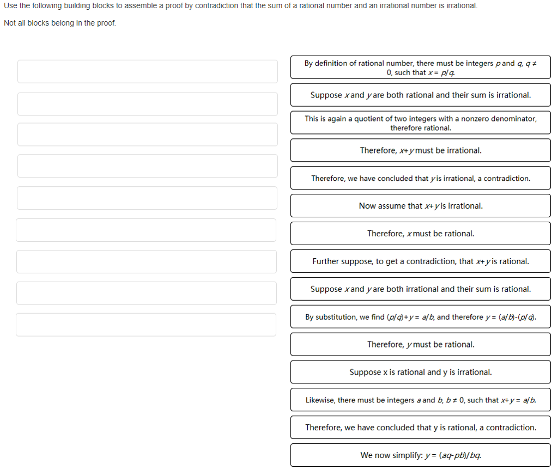The width and height of the screenshot is (558, 476).
Task: Click the third empty proof slot from top
Action: [x=147, y=135]
